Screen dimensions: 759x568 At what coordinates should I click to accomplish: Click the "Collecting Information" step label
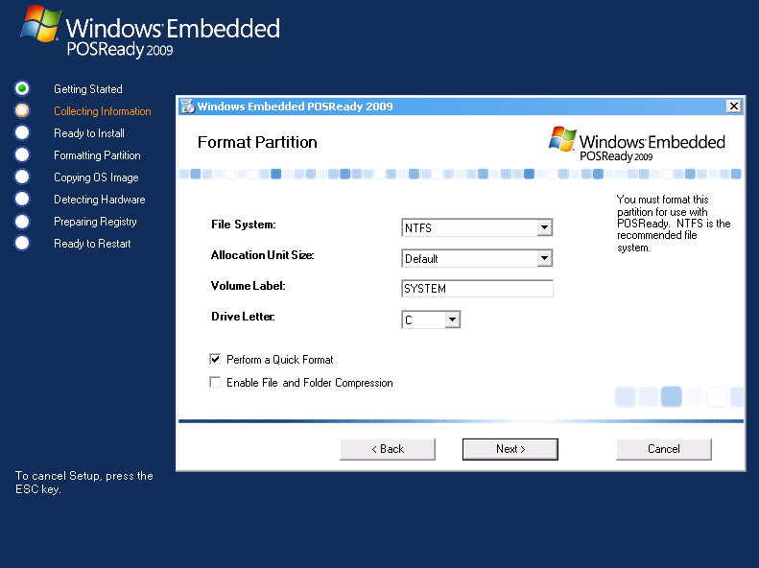[x=102, y=111]
